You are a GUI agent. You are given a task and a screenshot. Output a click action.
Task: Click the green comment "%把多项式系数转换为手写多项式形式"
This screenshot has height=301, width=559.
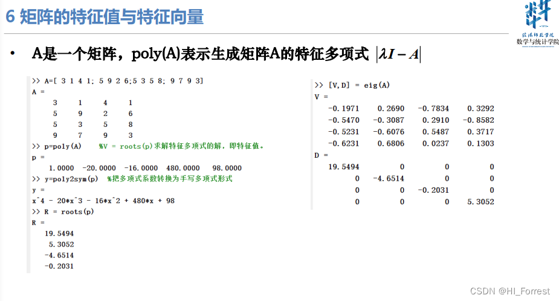[x=170, y=179]
